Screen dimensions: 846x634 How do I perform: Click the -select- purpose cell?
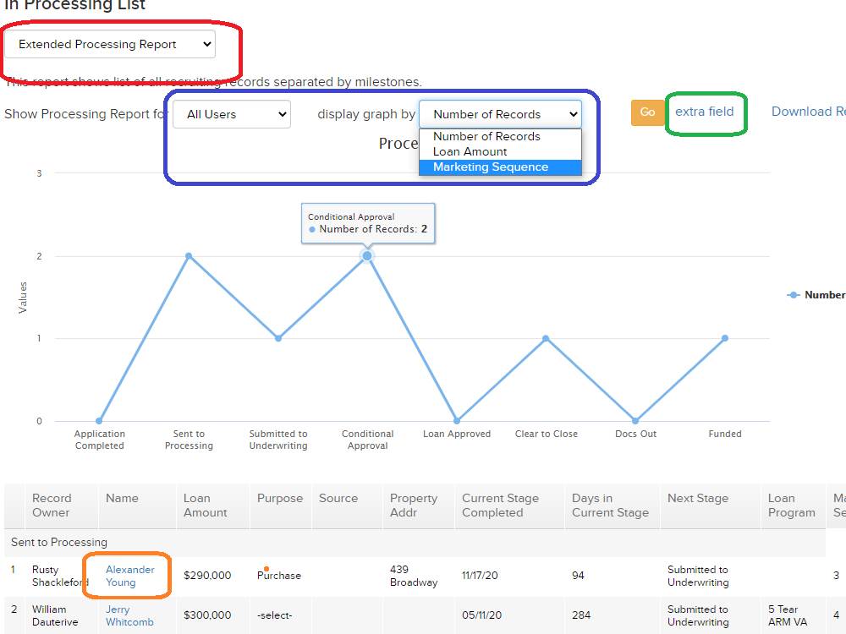tap(274, 615)
